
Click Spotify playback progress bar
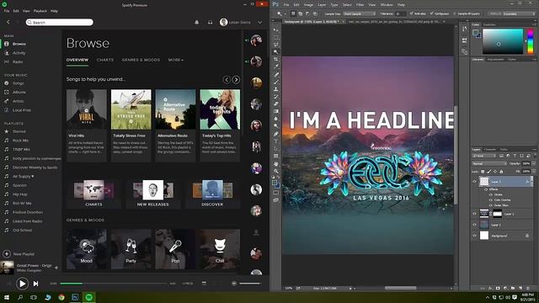(114, 284)
